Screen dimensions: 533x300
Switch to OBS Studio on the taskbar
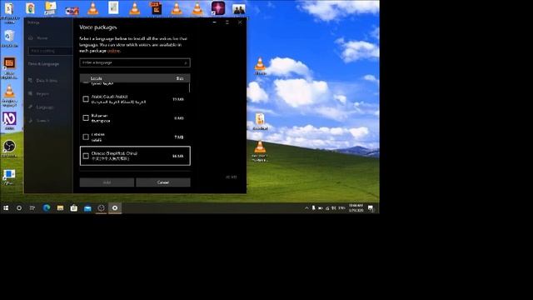pos(102,207)
